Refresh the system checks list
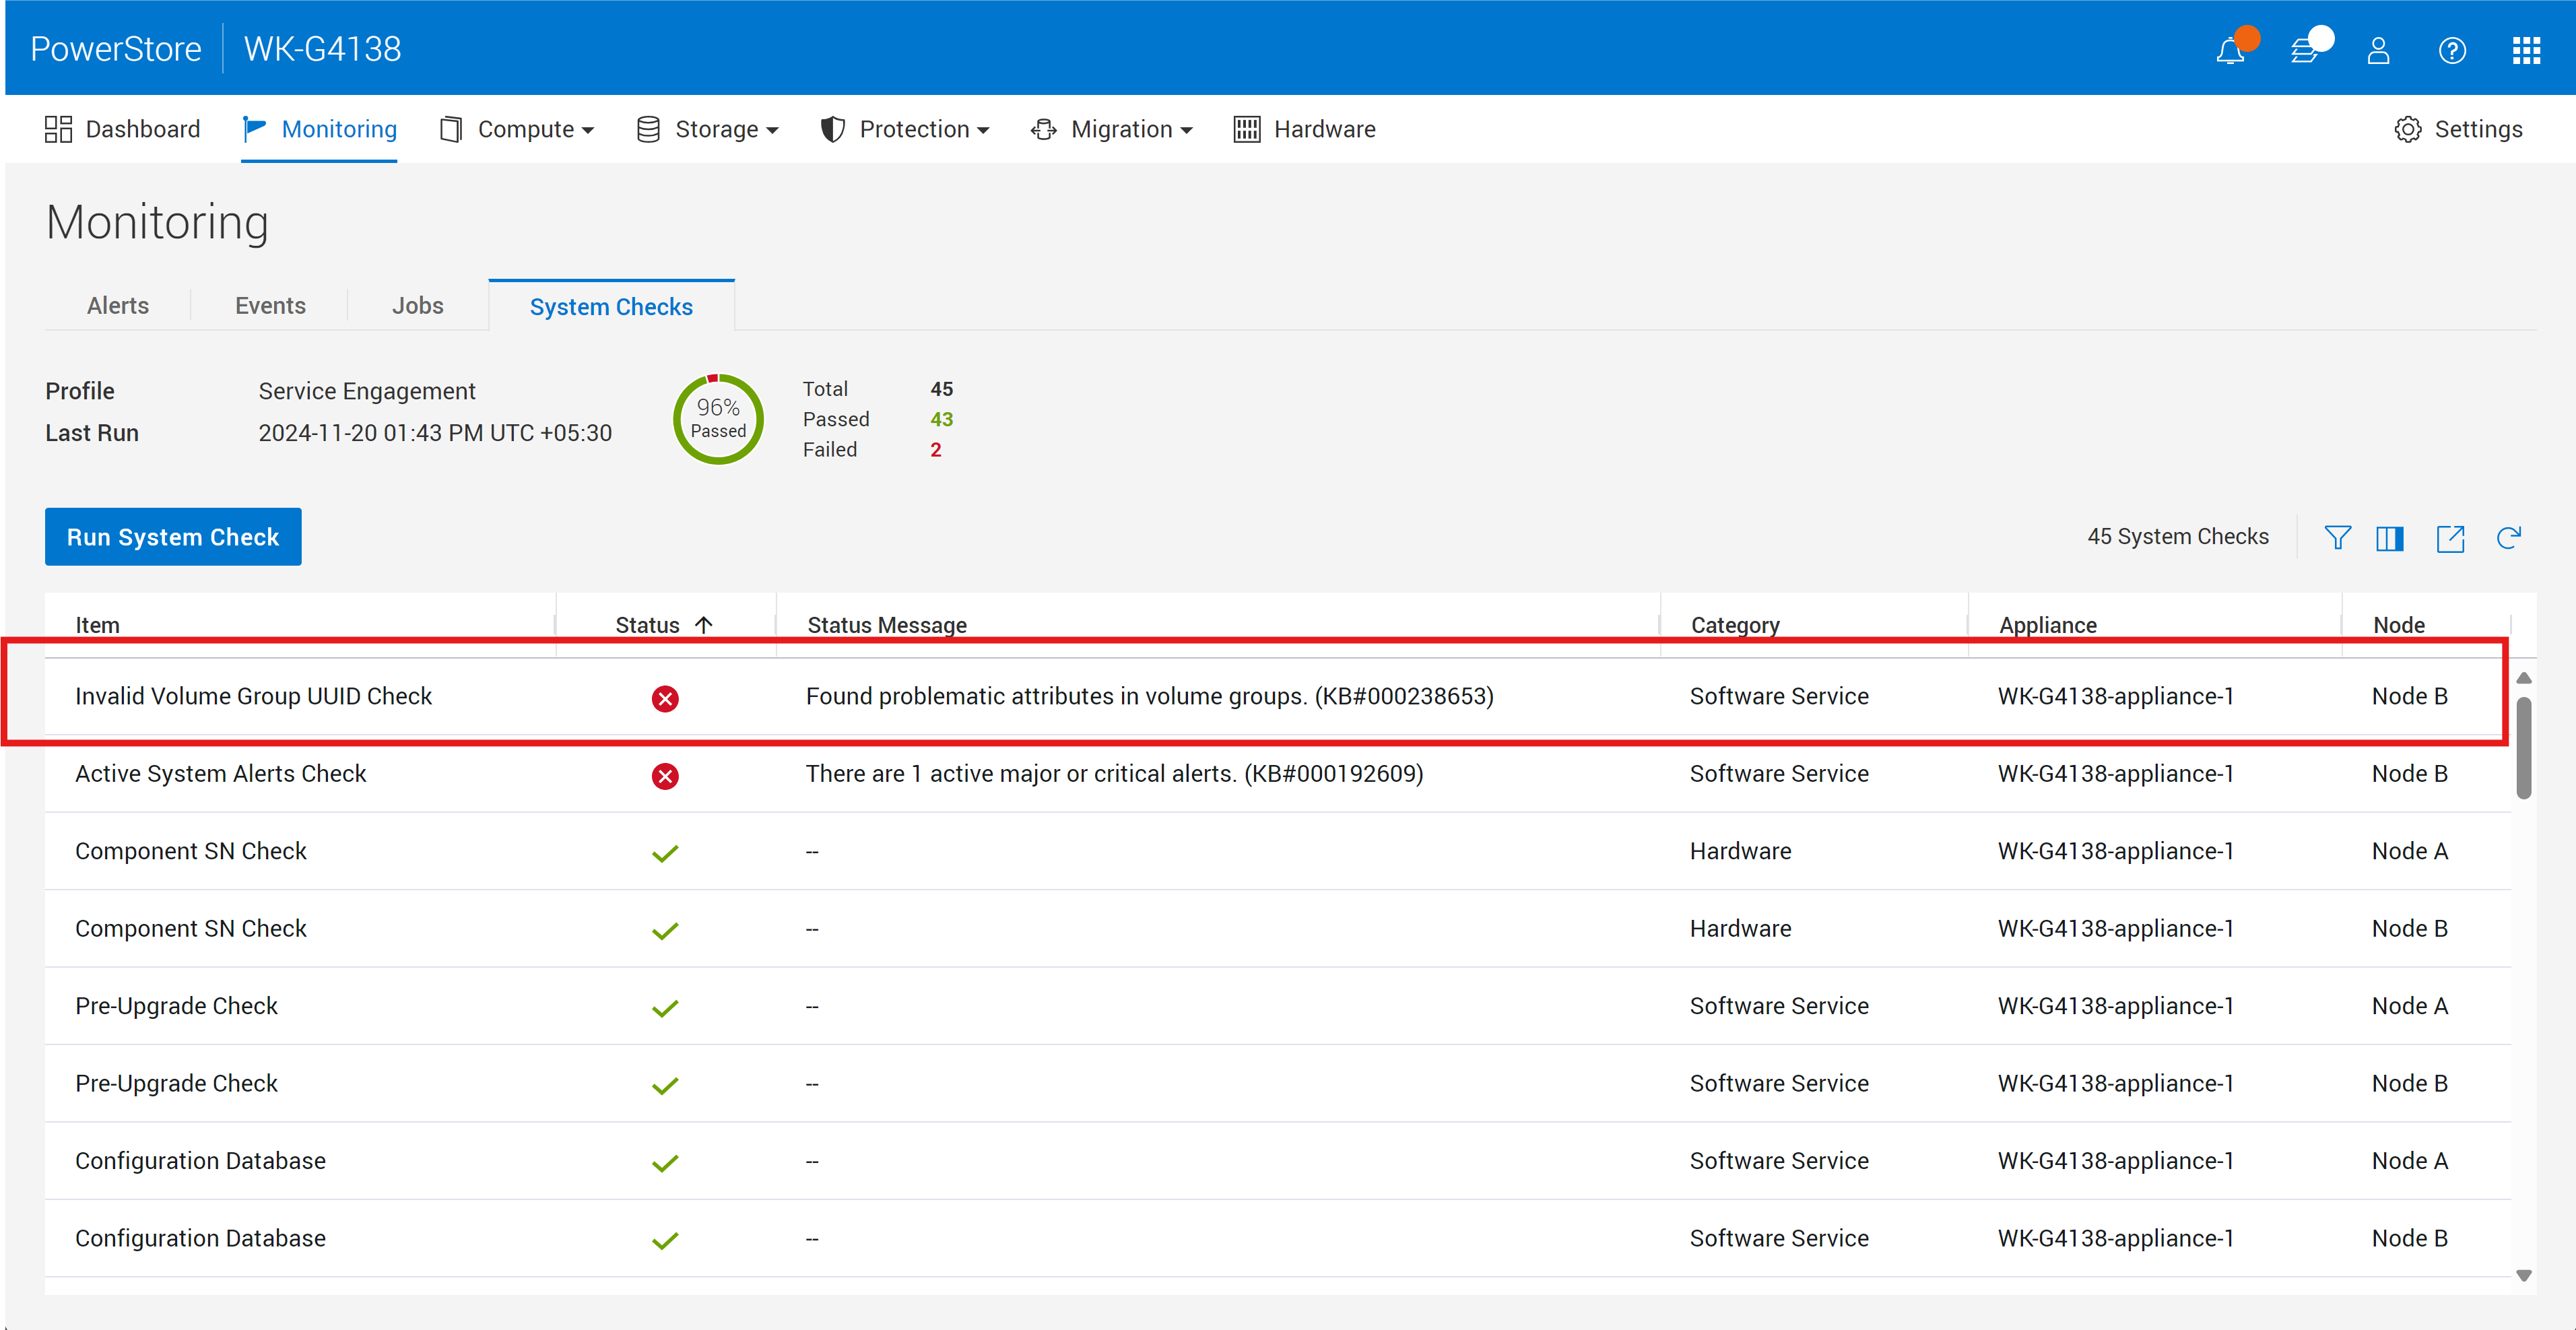Screen dimensions: 2576x1330 2509,538
